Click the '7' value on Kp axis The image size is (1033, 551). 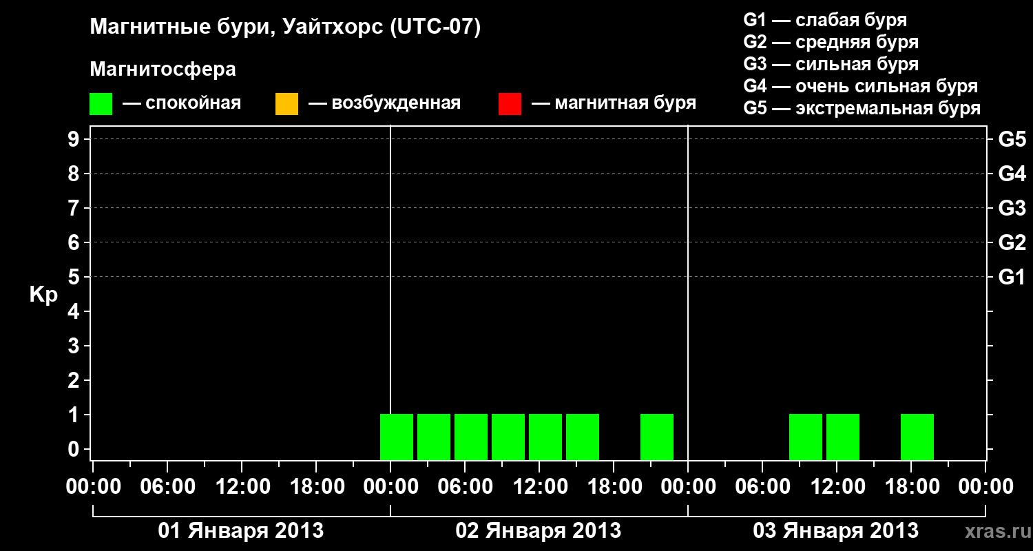coord(75,209)
